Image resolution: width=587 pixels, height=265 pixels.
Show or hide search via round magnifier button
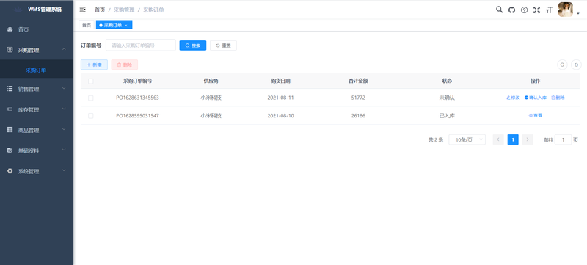point(562,65)
